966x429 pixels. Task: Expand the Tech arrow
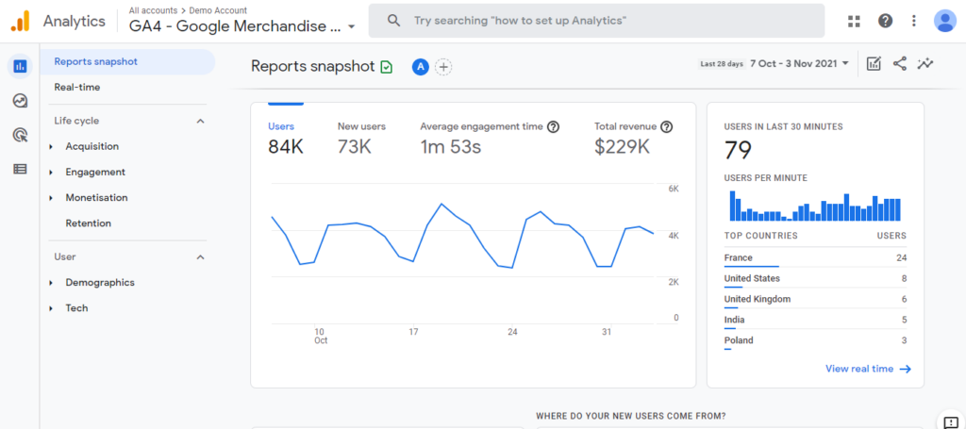point(51,309)
